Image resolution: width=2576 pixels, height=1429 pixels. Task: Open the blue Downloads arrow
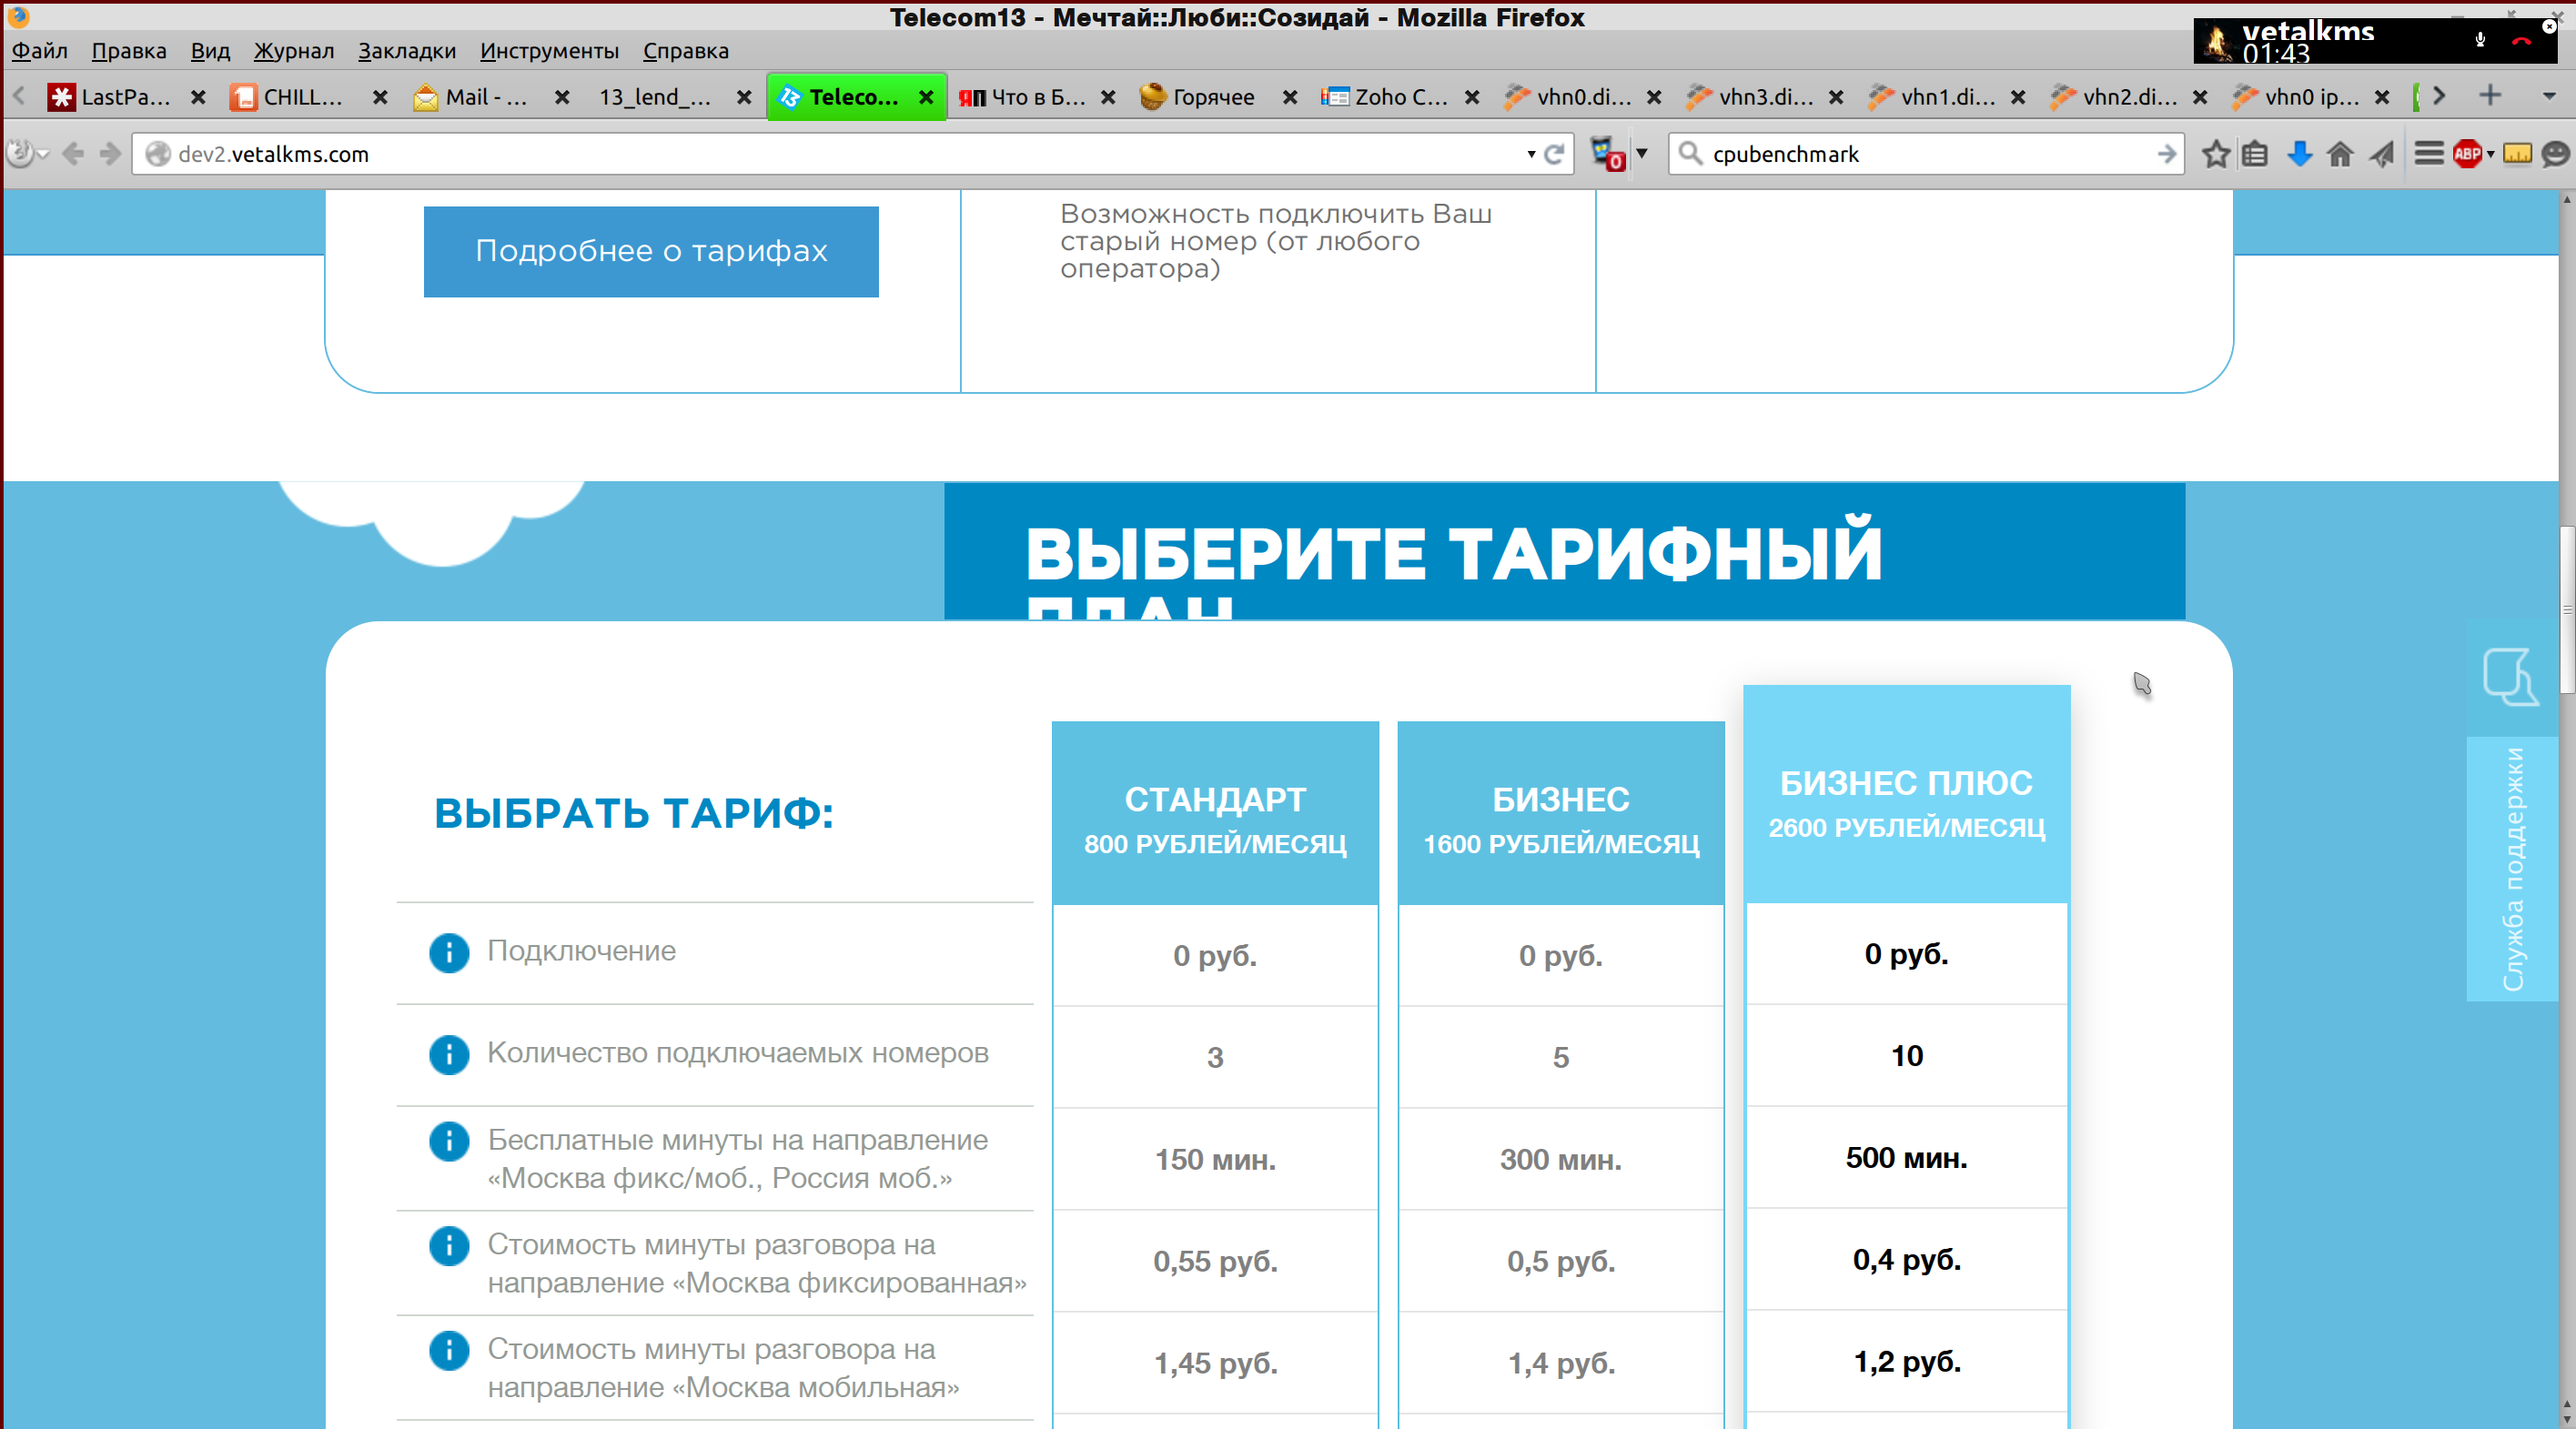[2299, 154]
